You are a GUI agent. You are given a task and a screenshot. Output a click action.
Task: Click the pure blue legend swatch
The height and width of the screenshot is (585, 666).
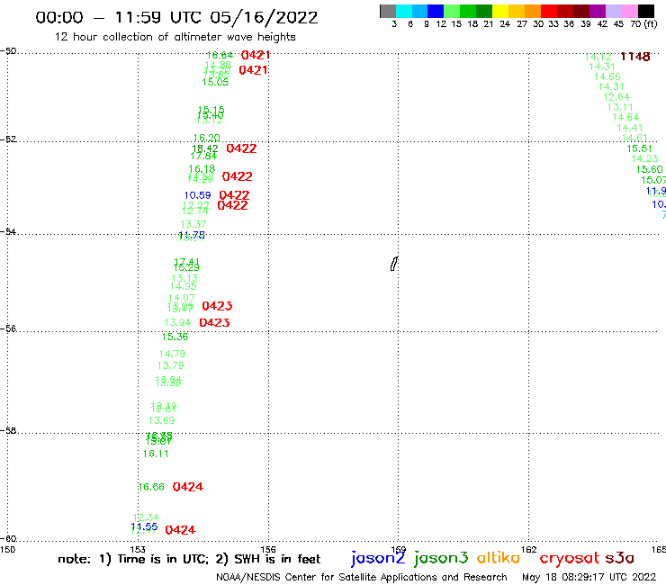point(436,11)
